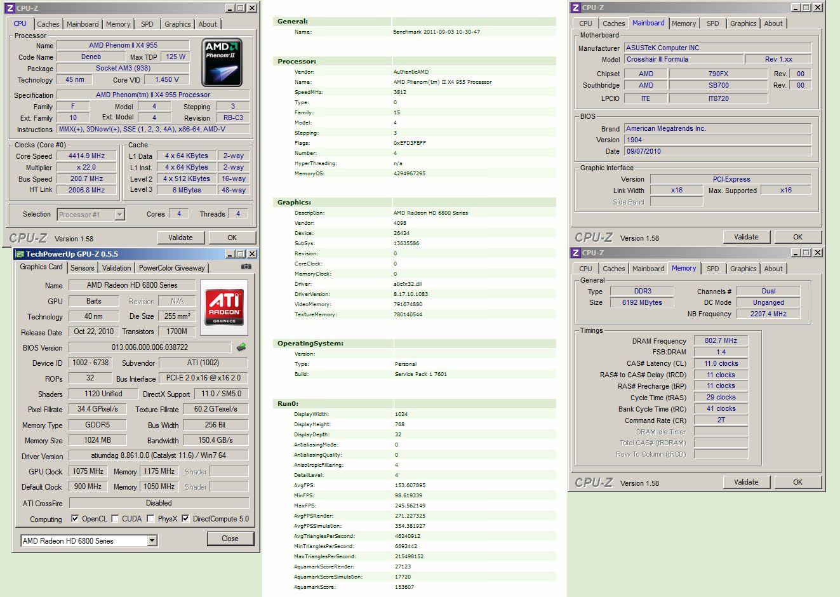This screenshot has width=840, height=597.
Task: Open SPD tab in Mainboard window
Action: (713, 23)
